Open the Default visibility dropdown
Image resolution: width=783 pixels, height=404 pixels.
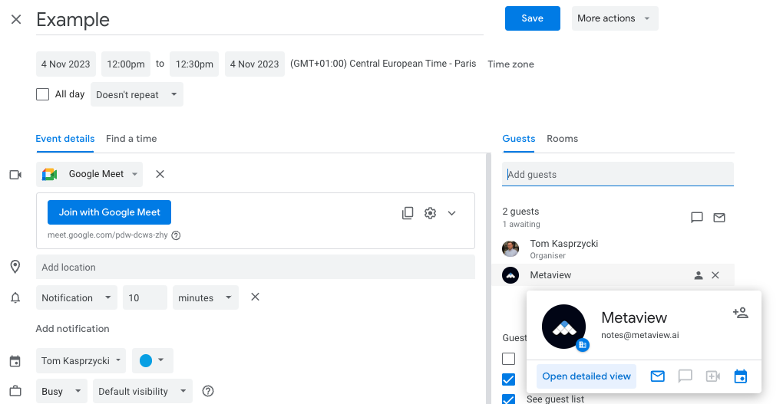coord(142,391)
